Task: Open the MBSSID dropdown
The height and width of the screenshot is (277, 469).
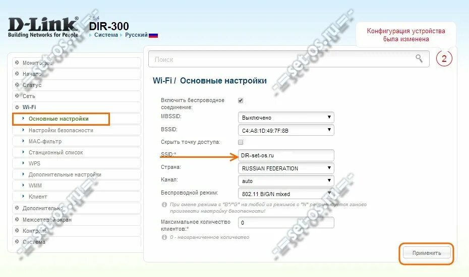Action: 286,118
